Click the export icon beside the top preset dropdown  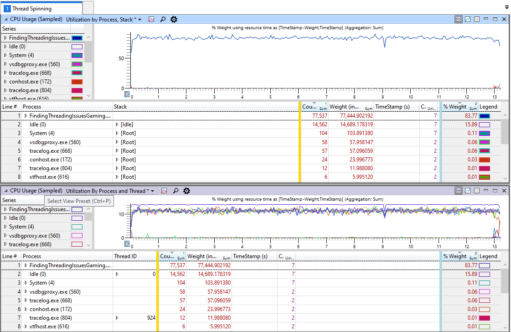(151, 19)
